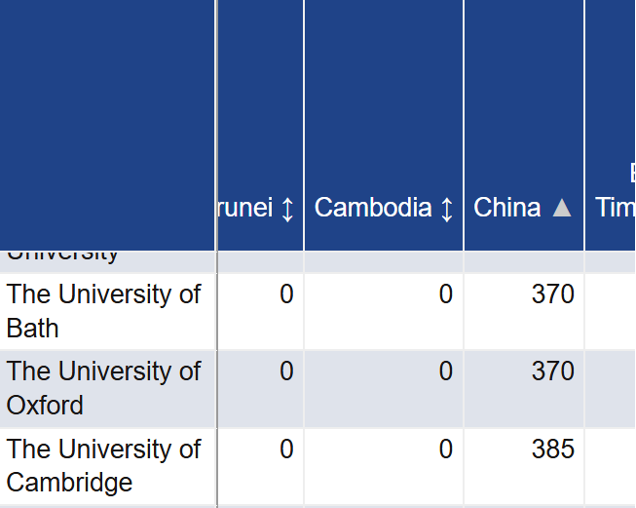
Task: Click Cambridge's Brunei cell showing 0
Action: (286, 449)
